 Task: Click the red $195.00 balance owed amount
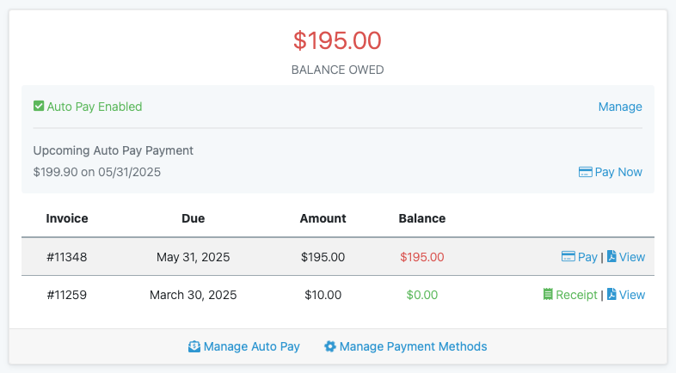point(337,40)
